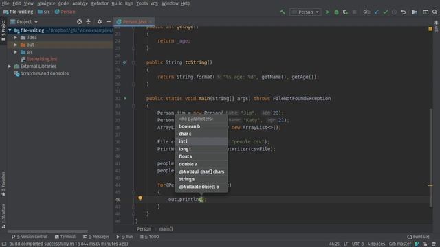The image size is (440, 247).
Task: Toggle the Version Control tool window
Action: [x=29, y=237]
